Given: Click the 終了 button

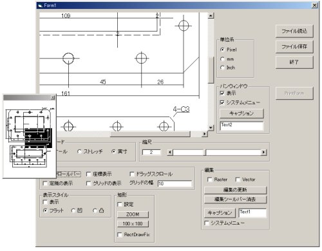Looking at the screenshot, I should (294, 62).
